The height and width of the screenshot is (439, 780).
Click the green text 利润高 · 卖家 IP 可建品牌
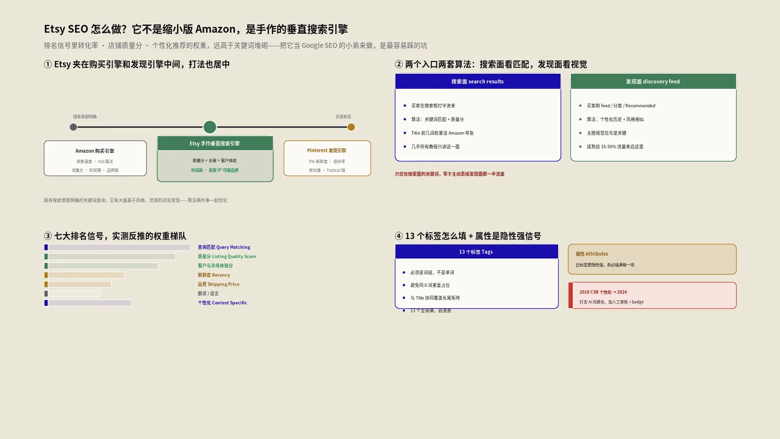pos(215,170)
